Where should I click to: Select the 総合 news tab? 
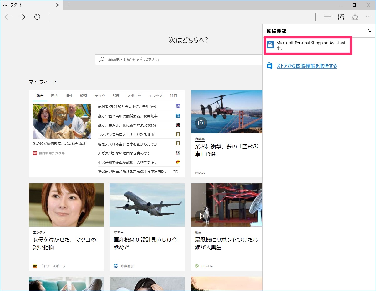click(40, 96)
